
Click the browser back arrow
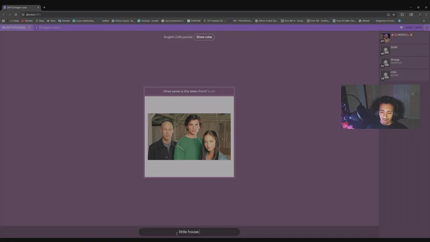pos(3,14)
